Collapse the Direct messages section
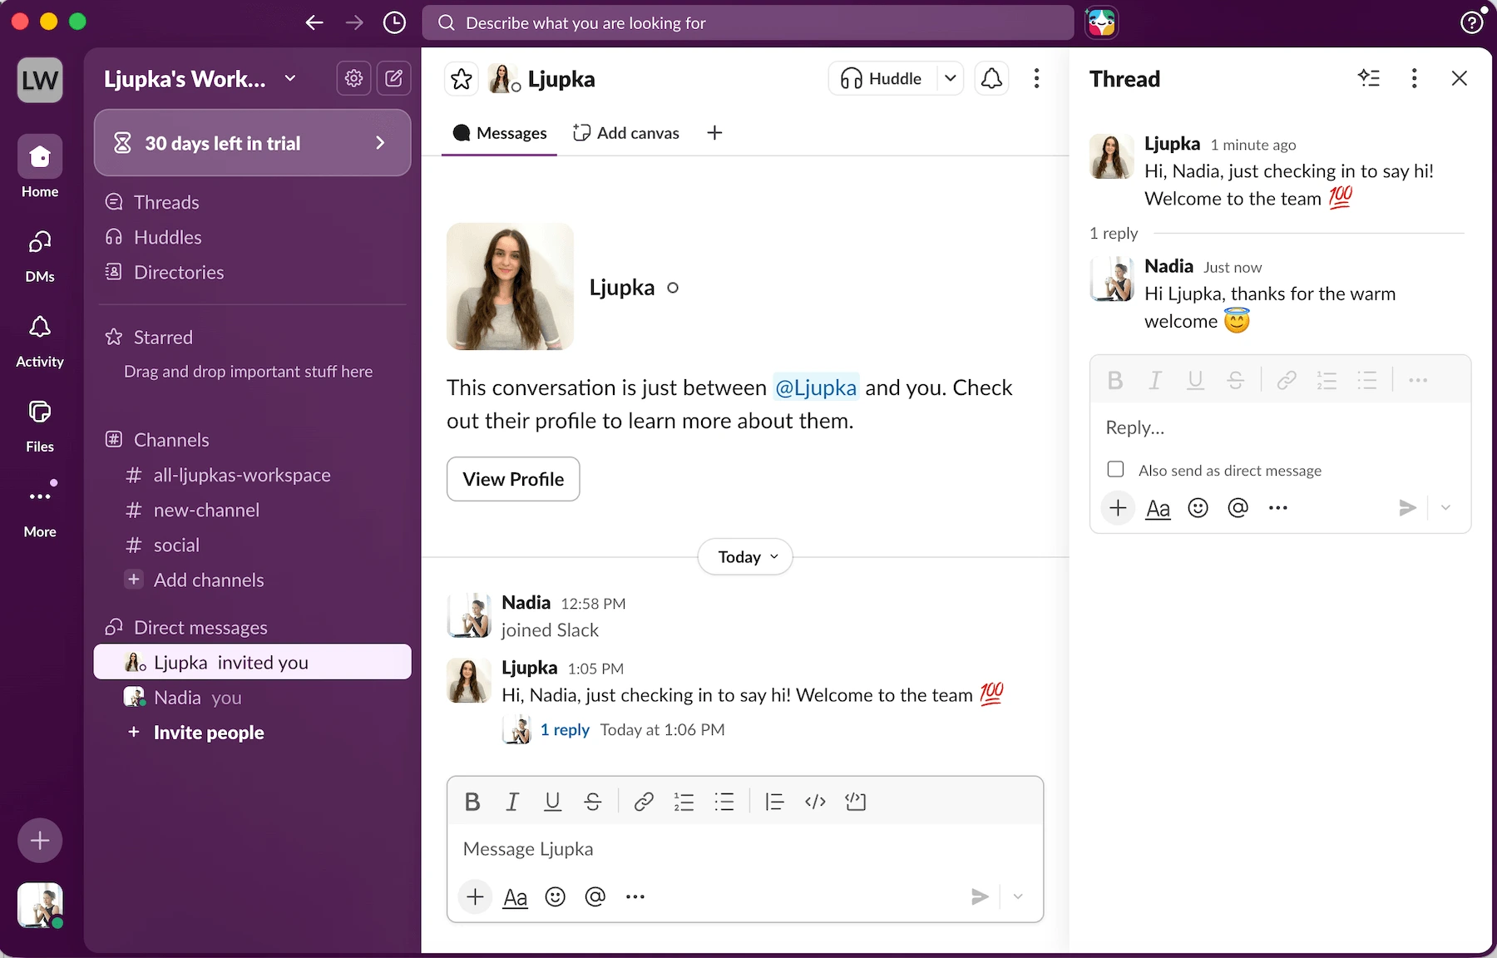Viewport: 1497px width, 958px height. [x=200, y=627]
